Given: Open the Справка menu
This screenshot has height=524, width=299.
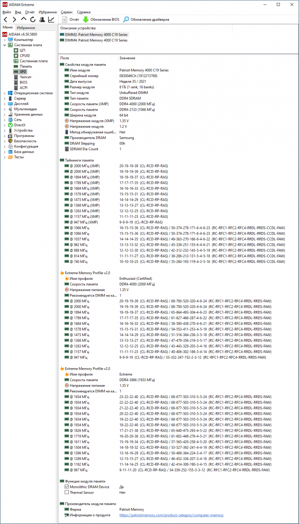Looking at the screenshot, I should [x=84, y=12].
